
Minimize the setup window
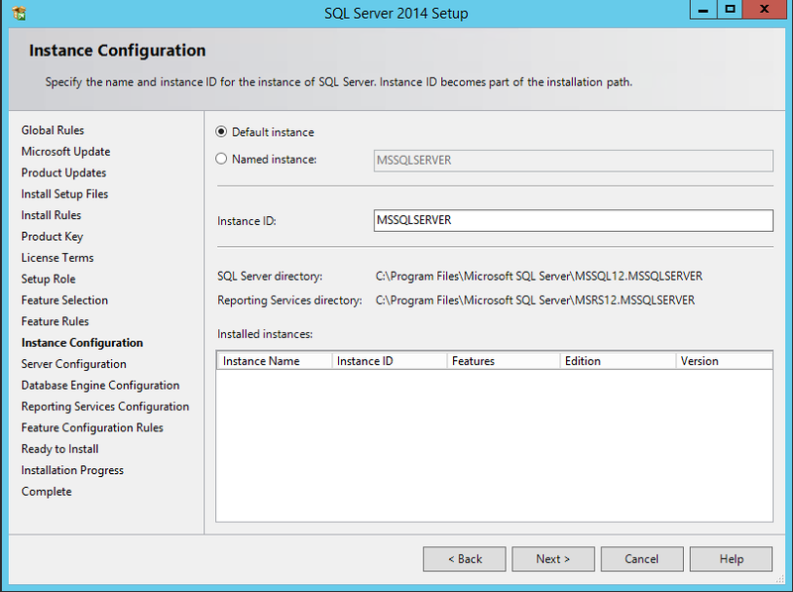705,10
